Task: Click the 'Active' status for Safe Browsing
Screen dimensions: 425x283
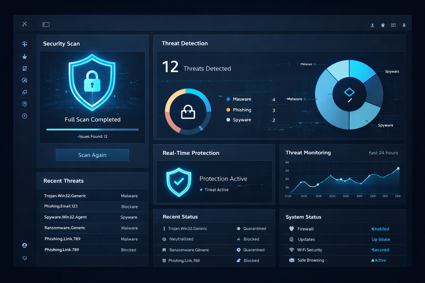Action: click(x=379, y=260)
